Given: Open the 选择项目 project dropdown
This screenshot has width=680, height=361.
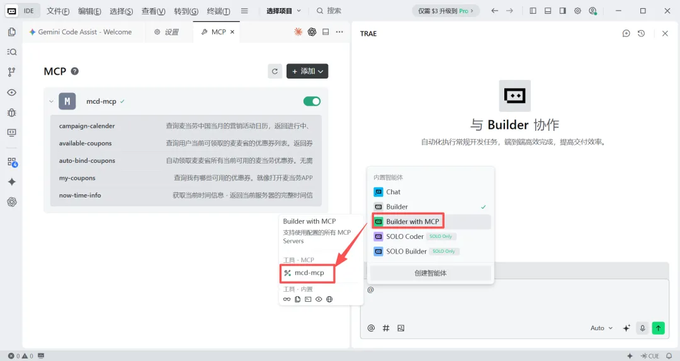Looking at the screenshot, I should (x=283, y=11).
